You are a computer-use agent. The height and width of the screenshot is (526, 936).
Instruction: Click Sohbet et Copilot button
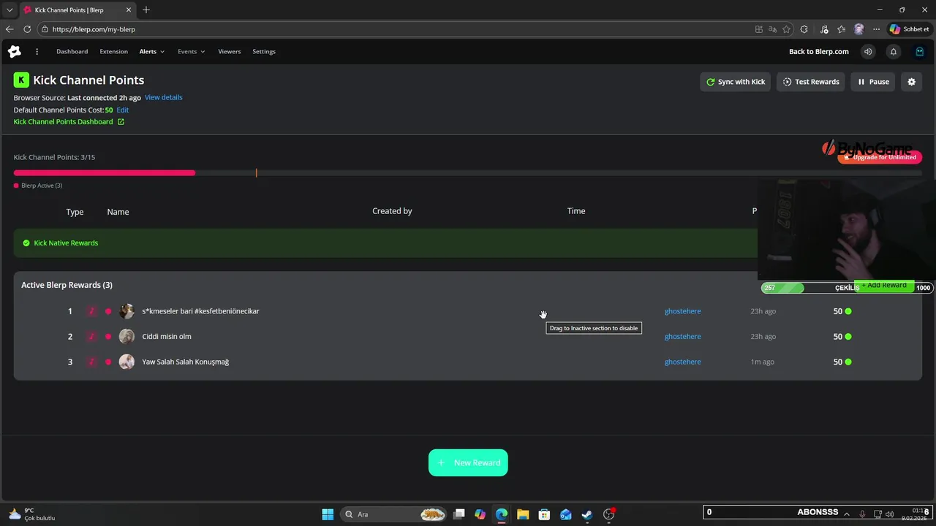[909, 29]
